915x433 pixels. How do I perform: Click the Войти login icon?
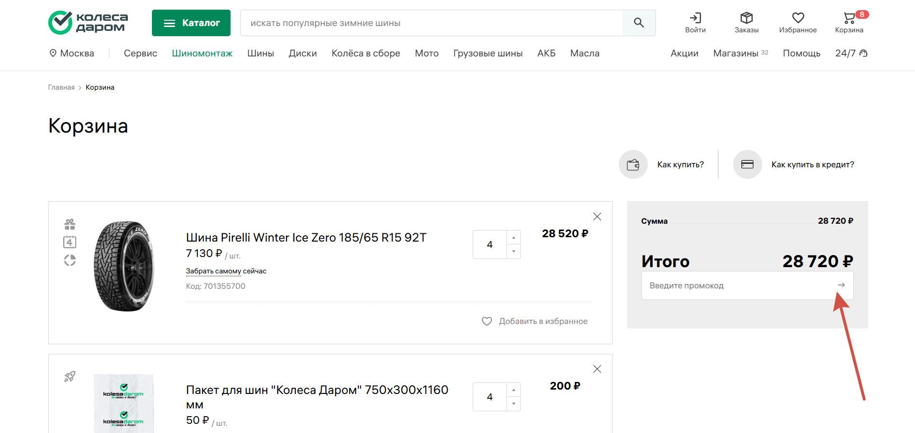pyautogui.click(x=695, y=18)
